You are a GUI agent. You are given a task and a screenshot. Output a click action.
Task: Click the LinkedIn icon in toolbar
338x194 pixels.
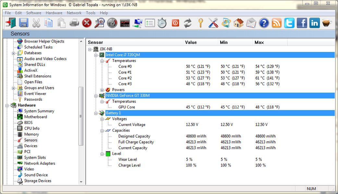[x=315, y=23]
